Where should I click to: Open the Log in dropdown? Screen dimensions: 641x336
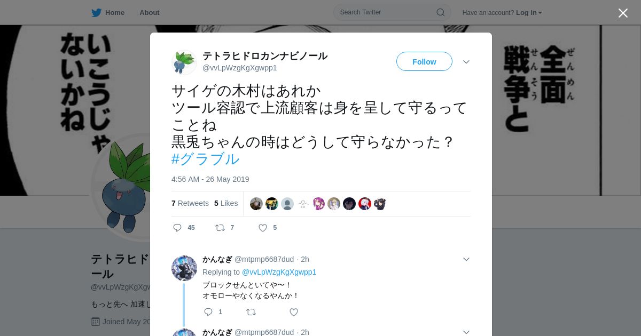(x=529, y=12)
